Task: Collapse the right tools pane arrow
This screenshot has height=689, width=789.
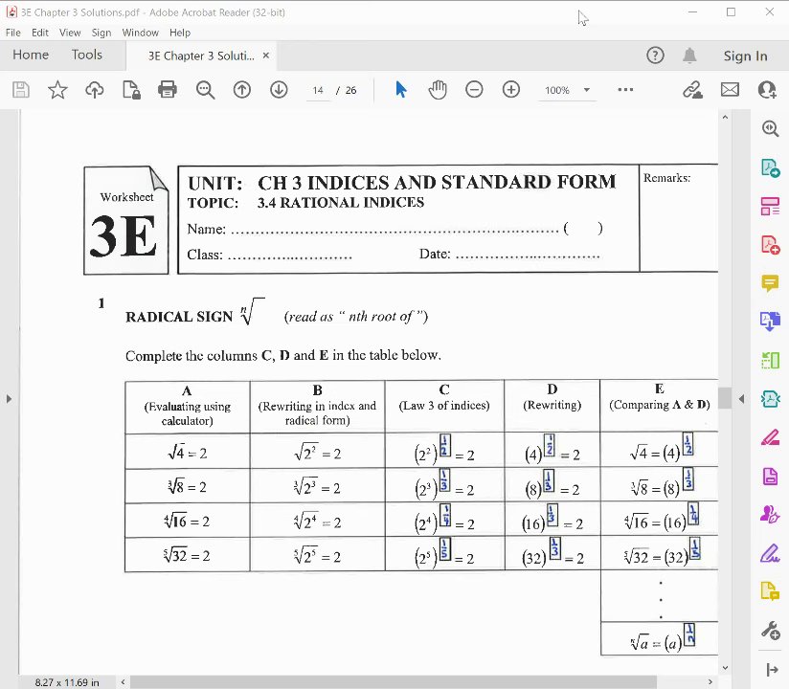Action: pos(741,399)
